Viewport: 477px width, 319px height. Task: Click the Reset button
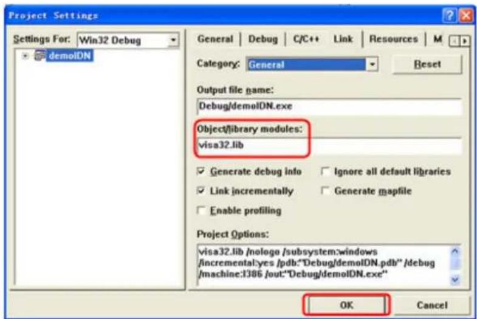[x=427, y=64]
